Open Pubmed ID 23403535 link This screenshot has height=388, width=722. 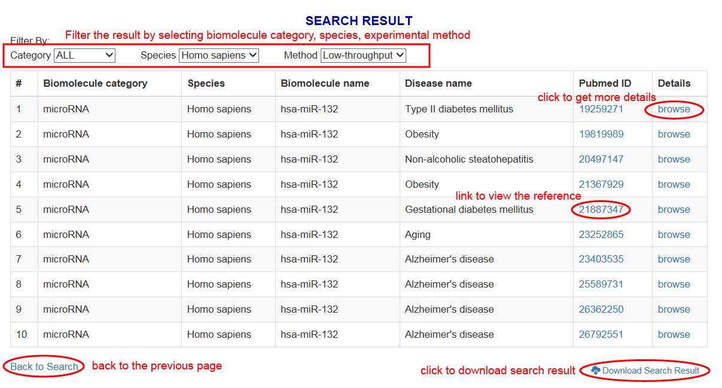point(601,259)
